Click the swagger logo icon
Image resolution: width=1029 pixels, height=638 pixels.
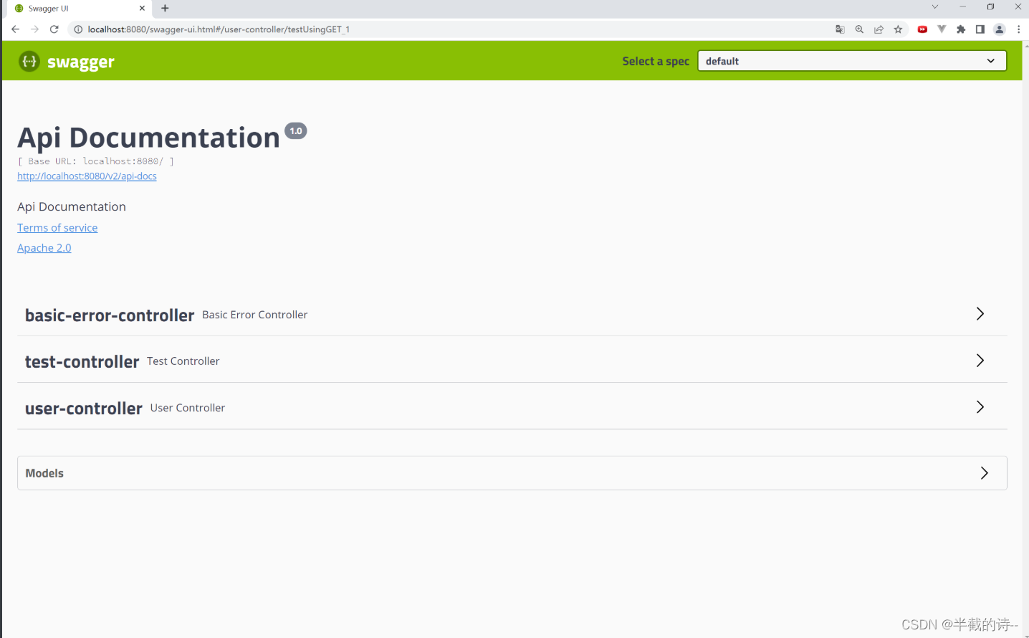29,62
